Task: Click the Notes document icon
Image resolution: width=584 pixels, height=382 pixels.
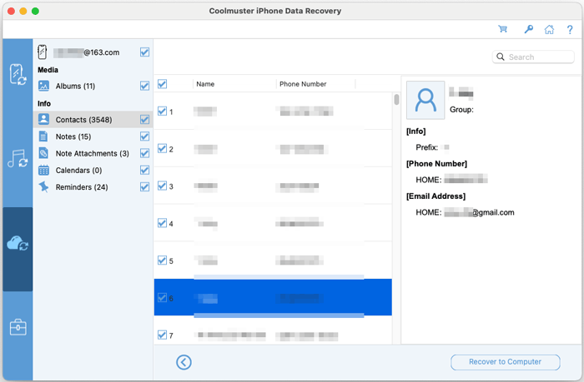Action: pos(43,136)
